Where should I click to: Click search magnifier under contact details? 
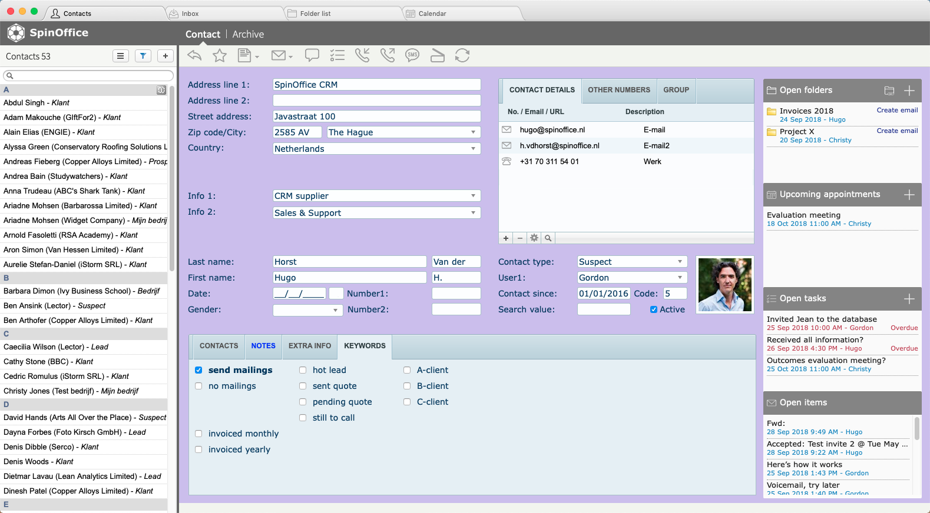(x=548, y=238)
